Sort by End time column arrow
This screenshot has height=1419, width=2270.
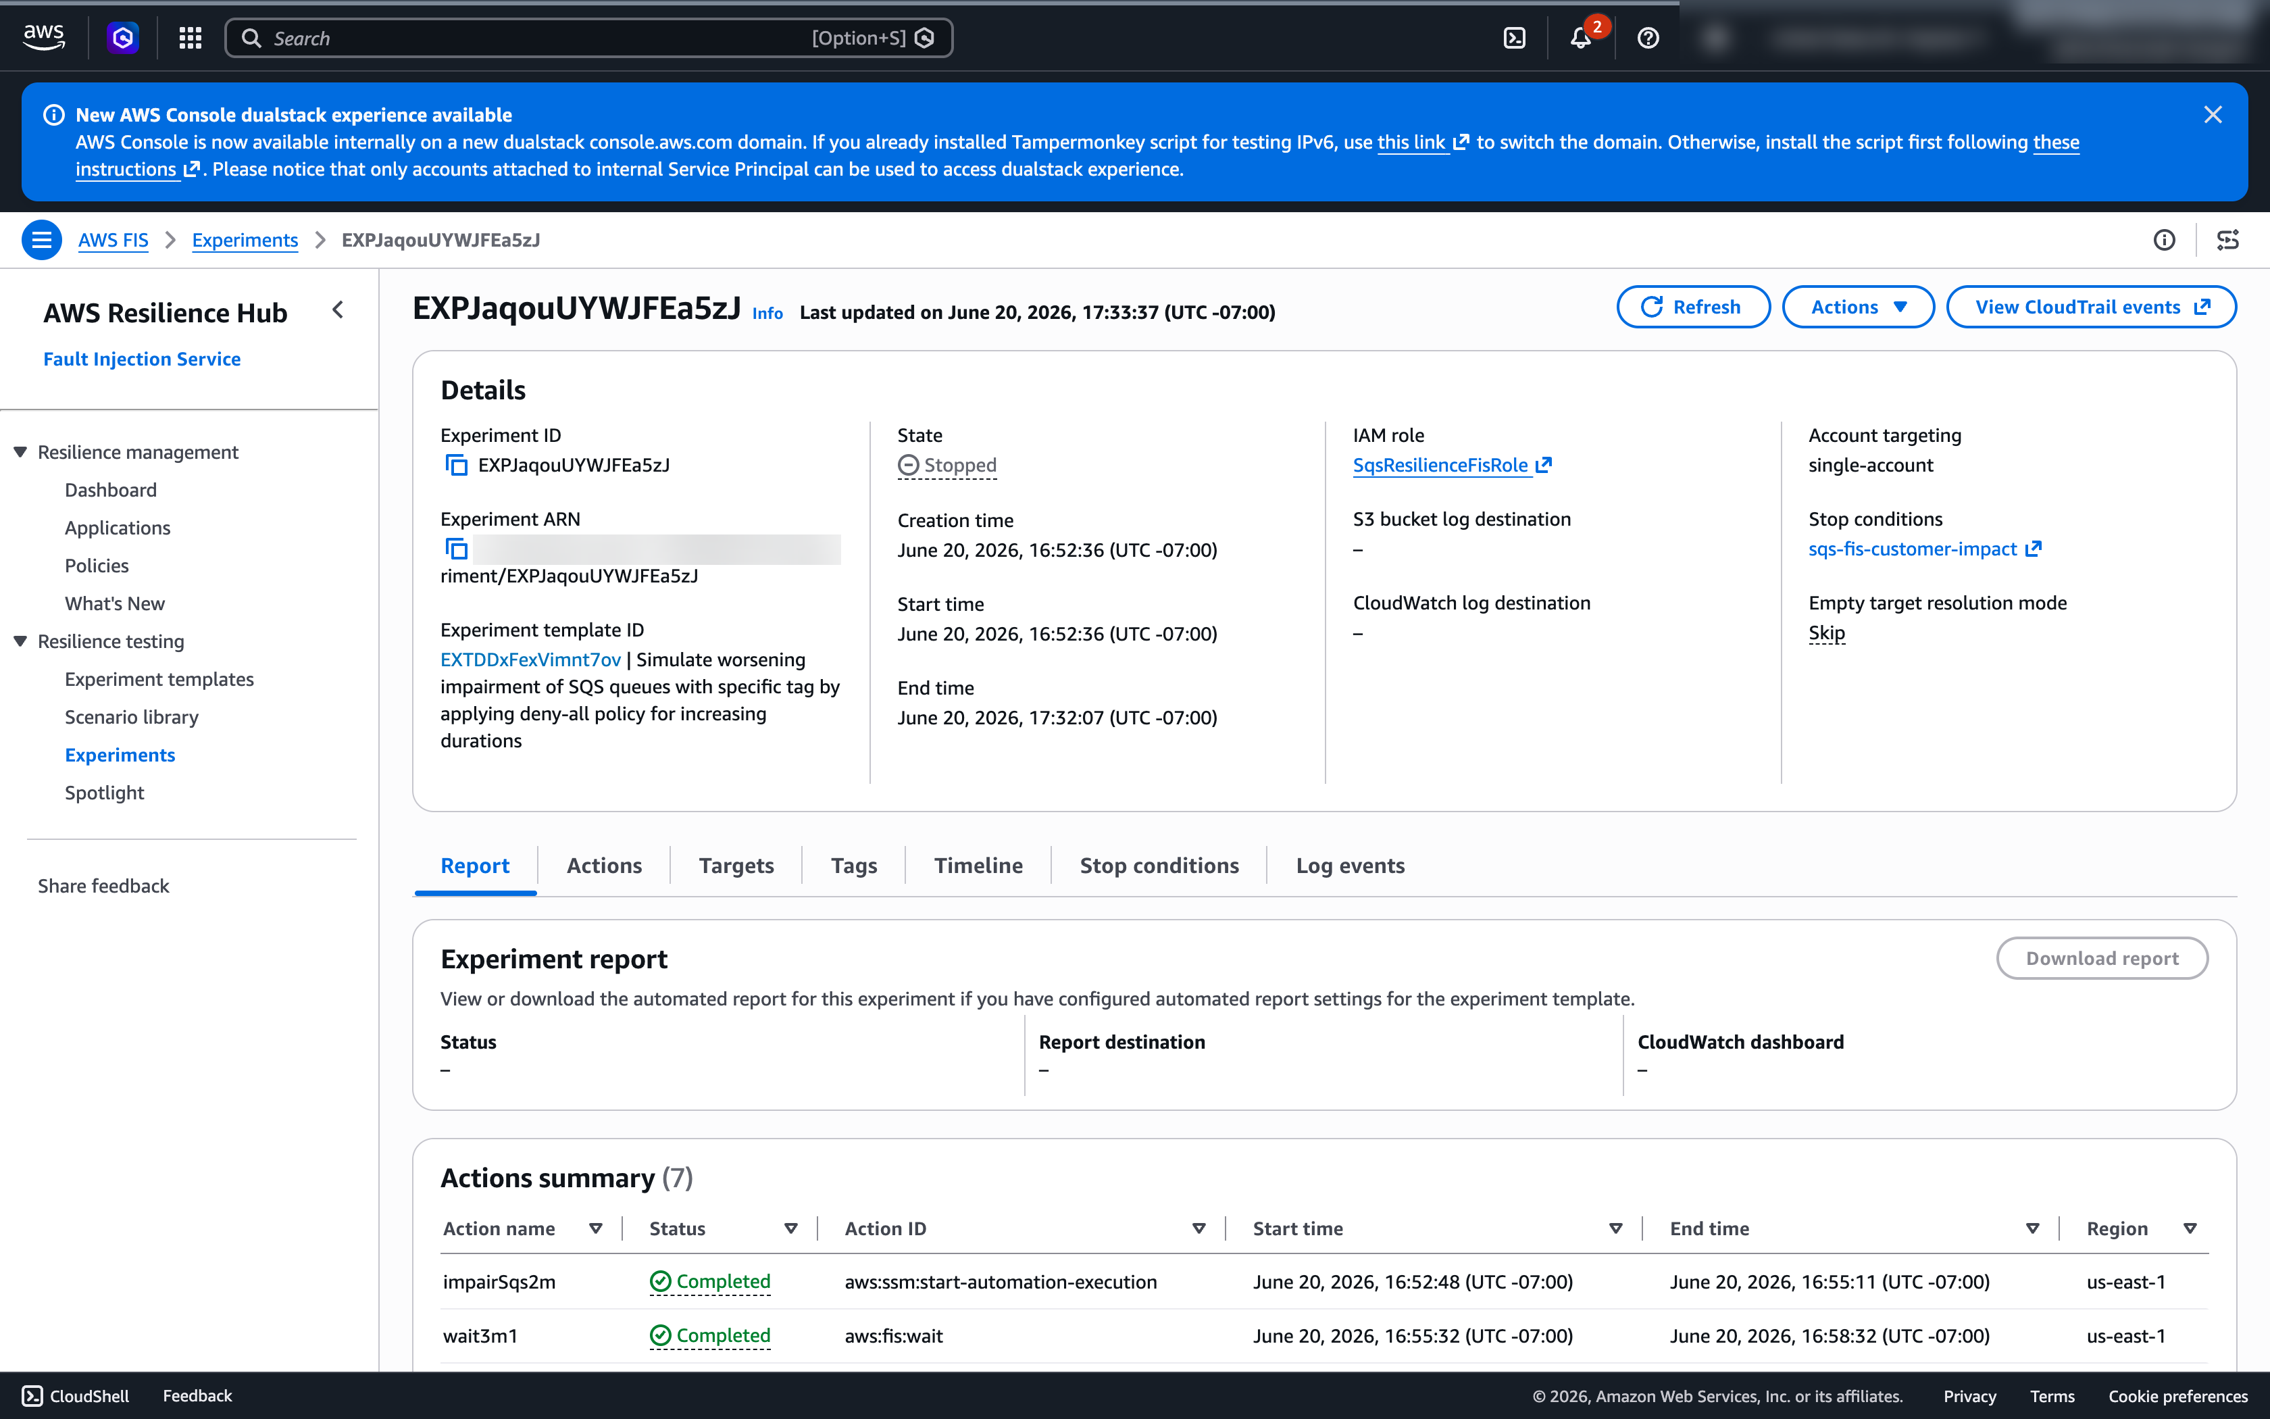coord(2033,1228)
